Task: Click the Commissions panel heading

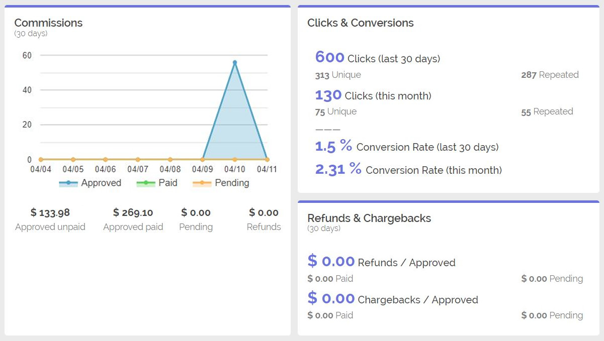Action: click(48, 23)
